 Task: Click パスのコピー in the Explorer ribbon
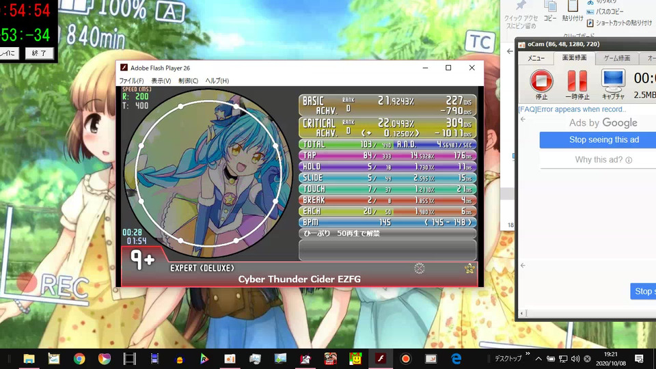pyautogui.click(x=605, y=12)
